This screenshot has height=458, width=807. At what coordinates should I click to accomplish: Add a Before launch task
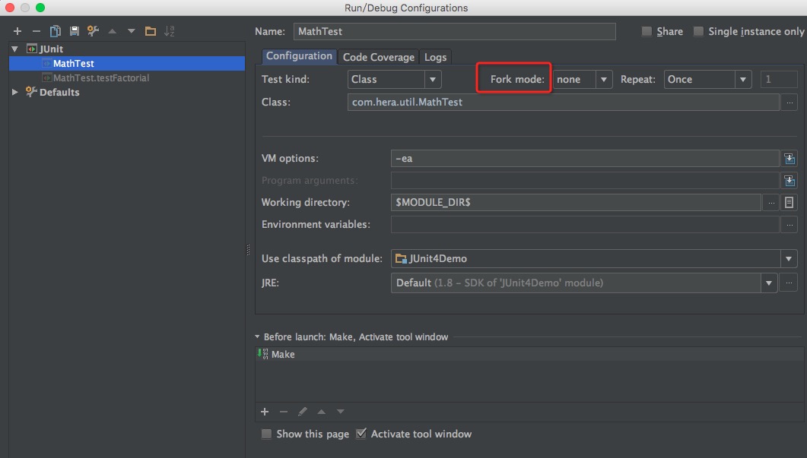click(265, 412)
